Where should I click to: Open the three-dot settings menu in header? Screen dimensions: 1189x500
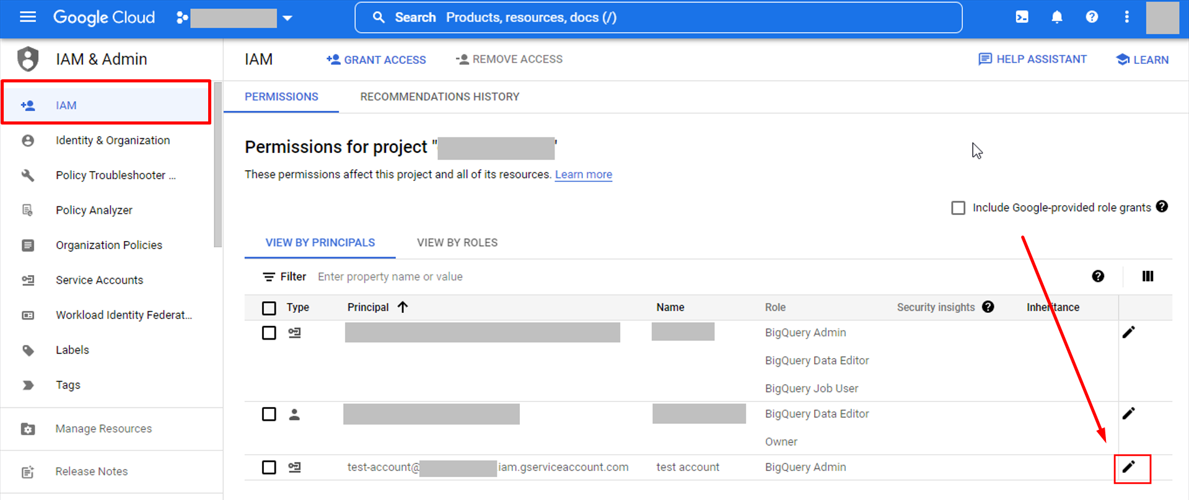pos(1126,17)
